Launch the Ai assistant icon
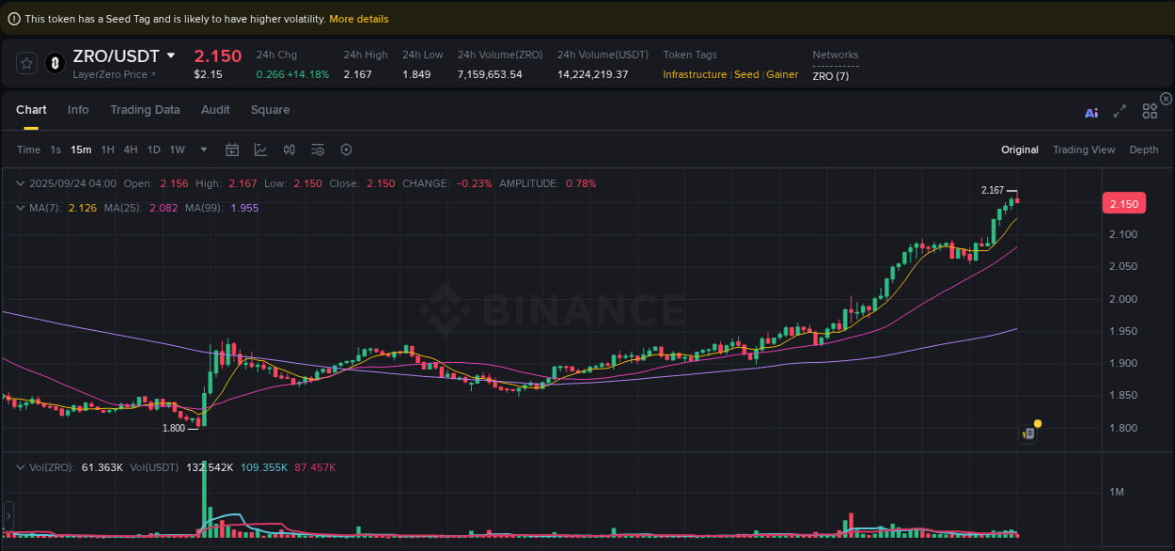Viewport: 1175px width, 551px height. [x=1090, y=111]
